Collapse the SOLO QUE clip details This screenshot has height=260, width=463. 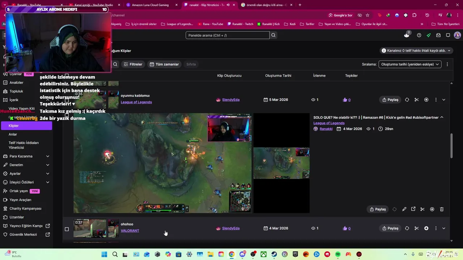tap(442, 117)
